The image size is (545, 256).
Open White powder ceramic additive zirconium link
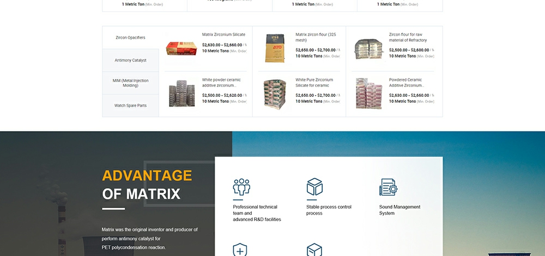coord(221,83)
